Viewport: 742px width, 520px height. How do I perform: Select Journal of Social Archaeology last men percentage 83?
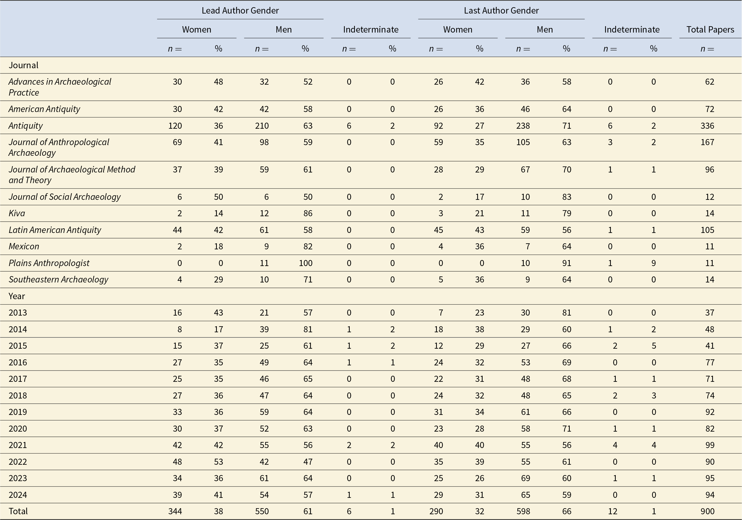coord(567,197)
